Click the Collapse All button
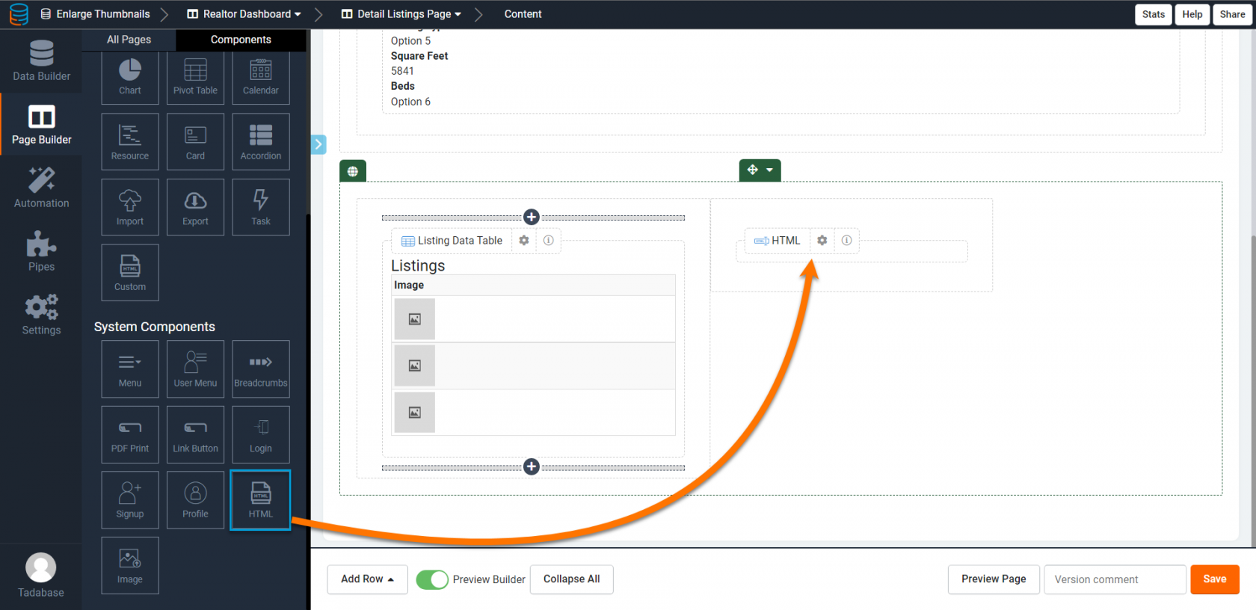 coord(572,579)
